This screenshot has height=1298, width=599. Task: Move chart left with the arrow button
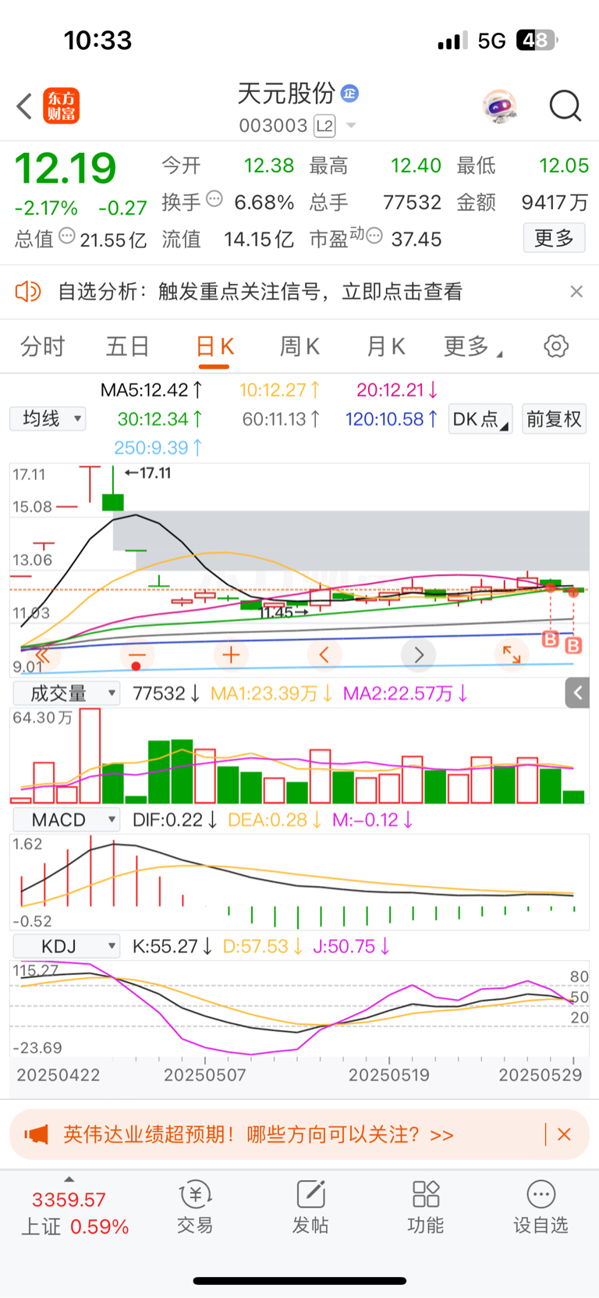pos(324,655)
